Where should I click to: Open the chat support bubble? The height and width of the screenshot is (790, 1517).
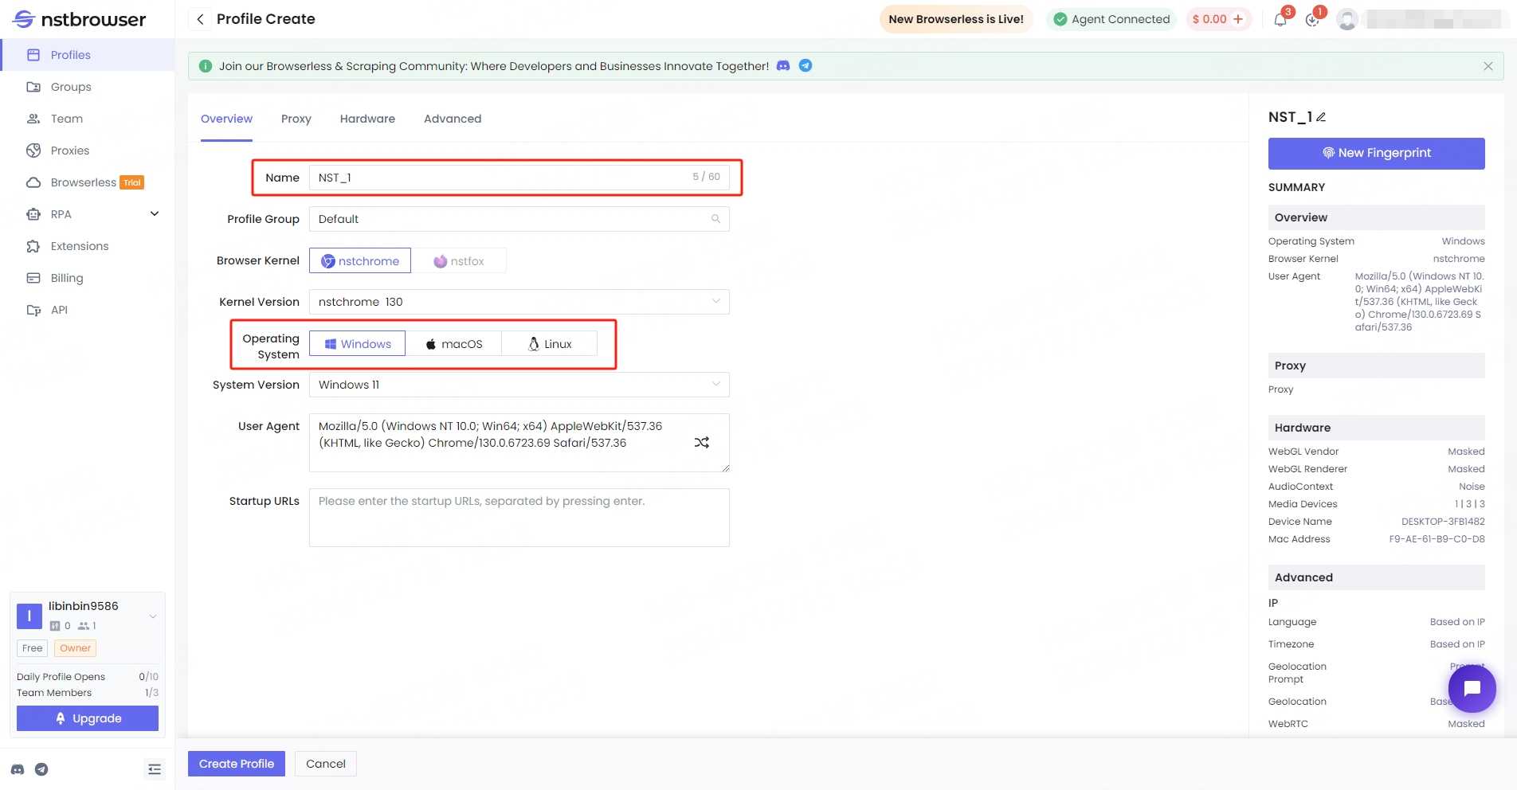point(1472,688)
